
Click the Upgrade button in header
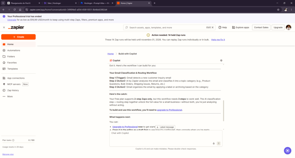click(x=278, y=28)
